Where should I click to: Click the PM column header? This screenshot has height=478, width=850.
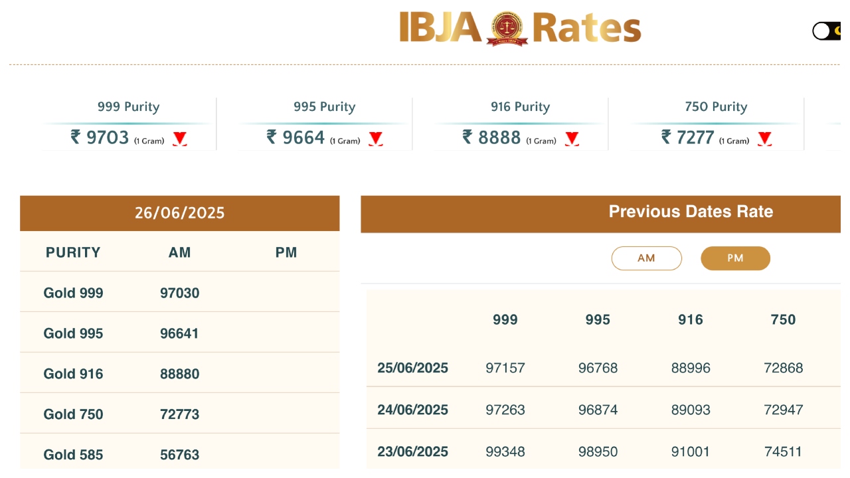[286, 252]
